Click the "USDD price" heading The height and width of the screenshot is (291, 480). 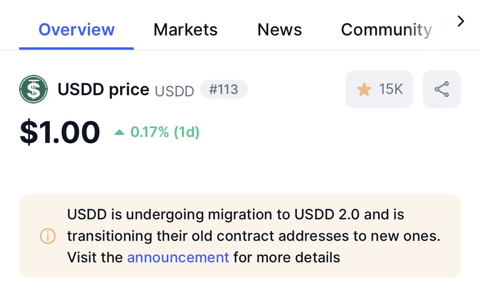coord(103,89)
